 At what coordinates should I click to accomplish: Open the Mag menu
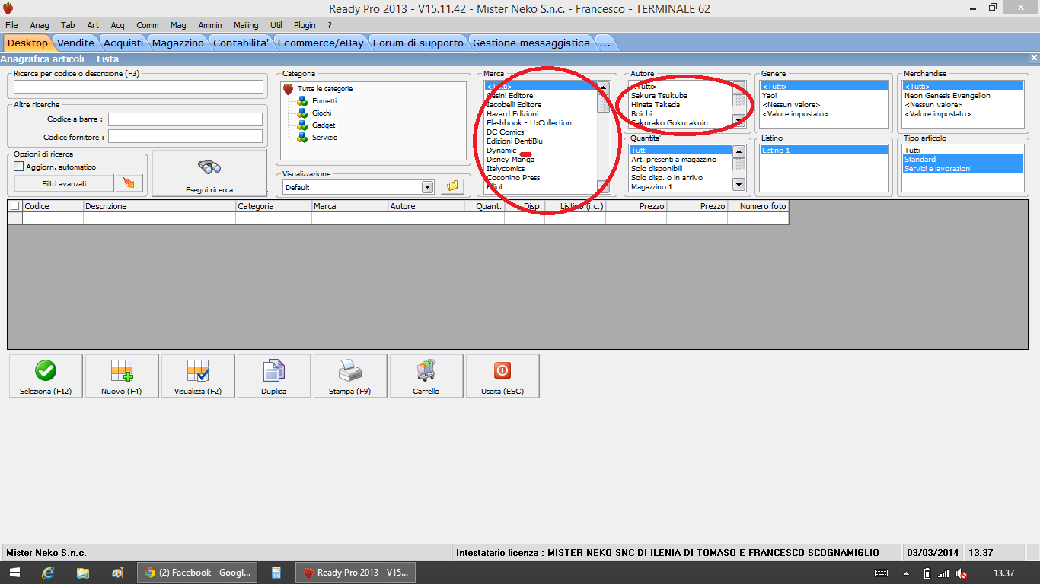178,25
